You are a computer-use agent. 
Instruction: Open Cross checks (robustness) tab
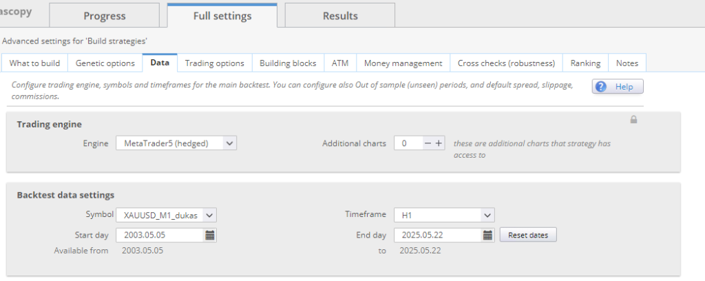point(506,63)
